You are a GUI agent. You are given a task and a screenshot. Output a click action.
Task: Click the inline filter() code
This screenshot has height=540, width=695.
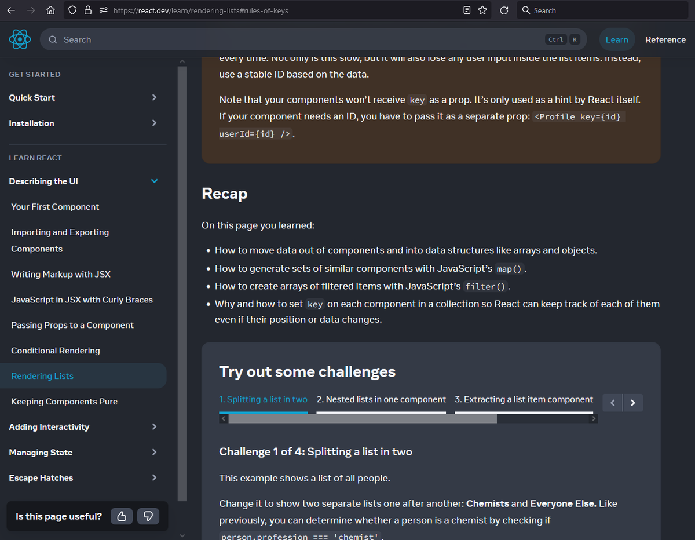click(485, 286)
